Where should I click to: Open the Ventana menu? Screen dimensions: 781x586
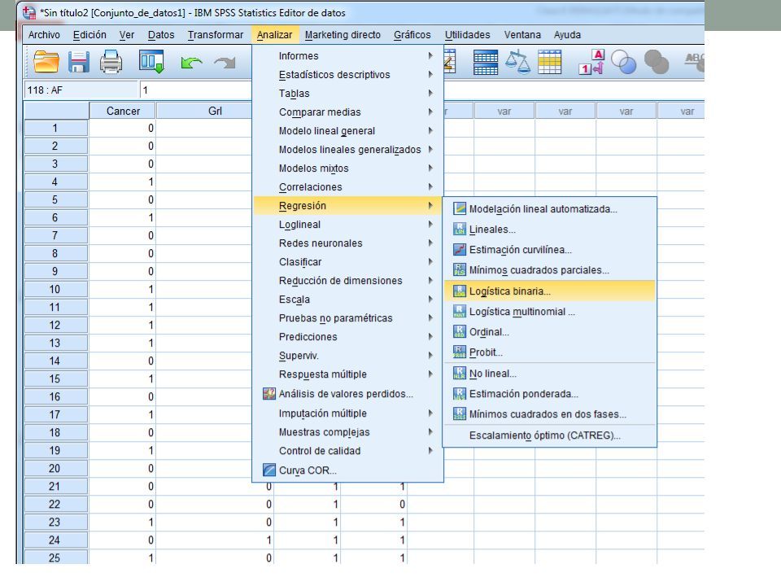522,35
